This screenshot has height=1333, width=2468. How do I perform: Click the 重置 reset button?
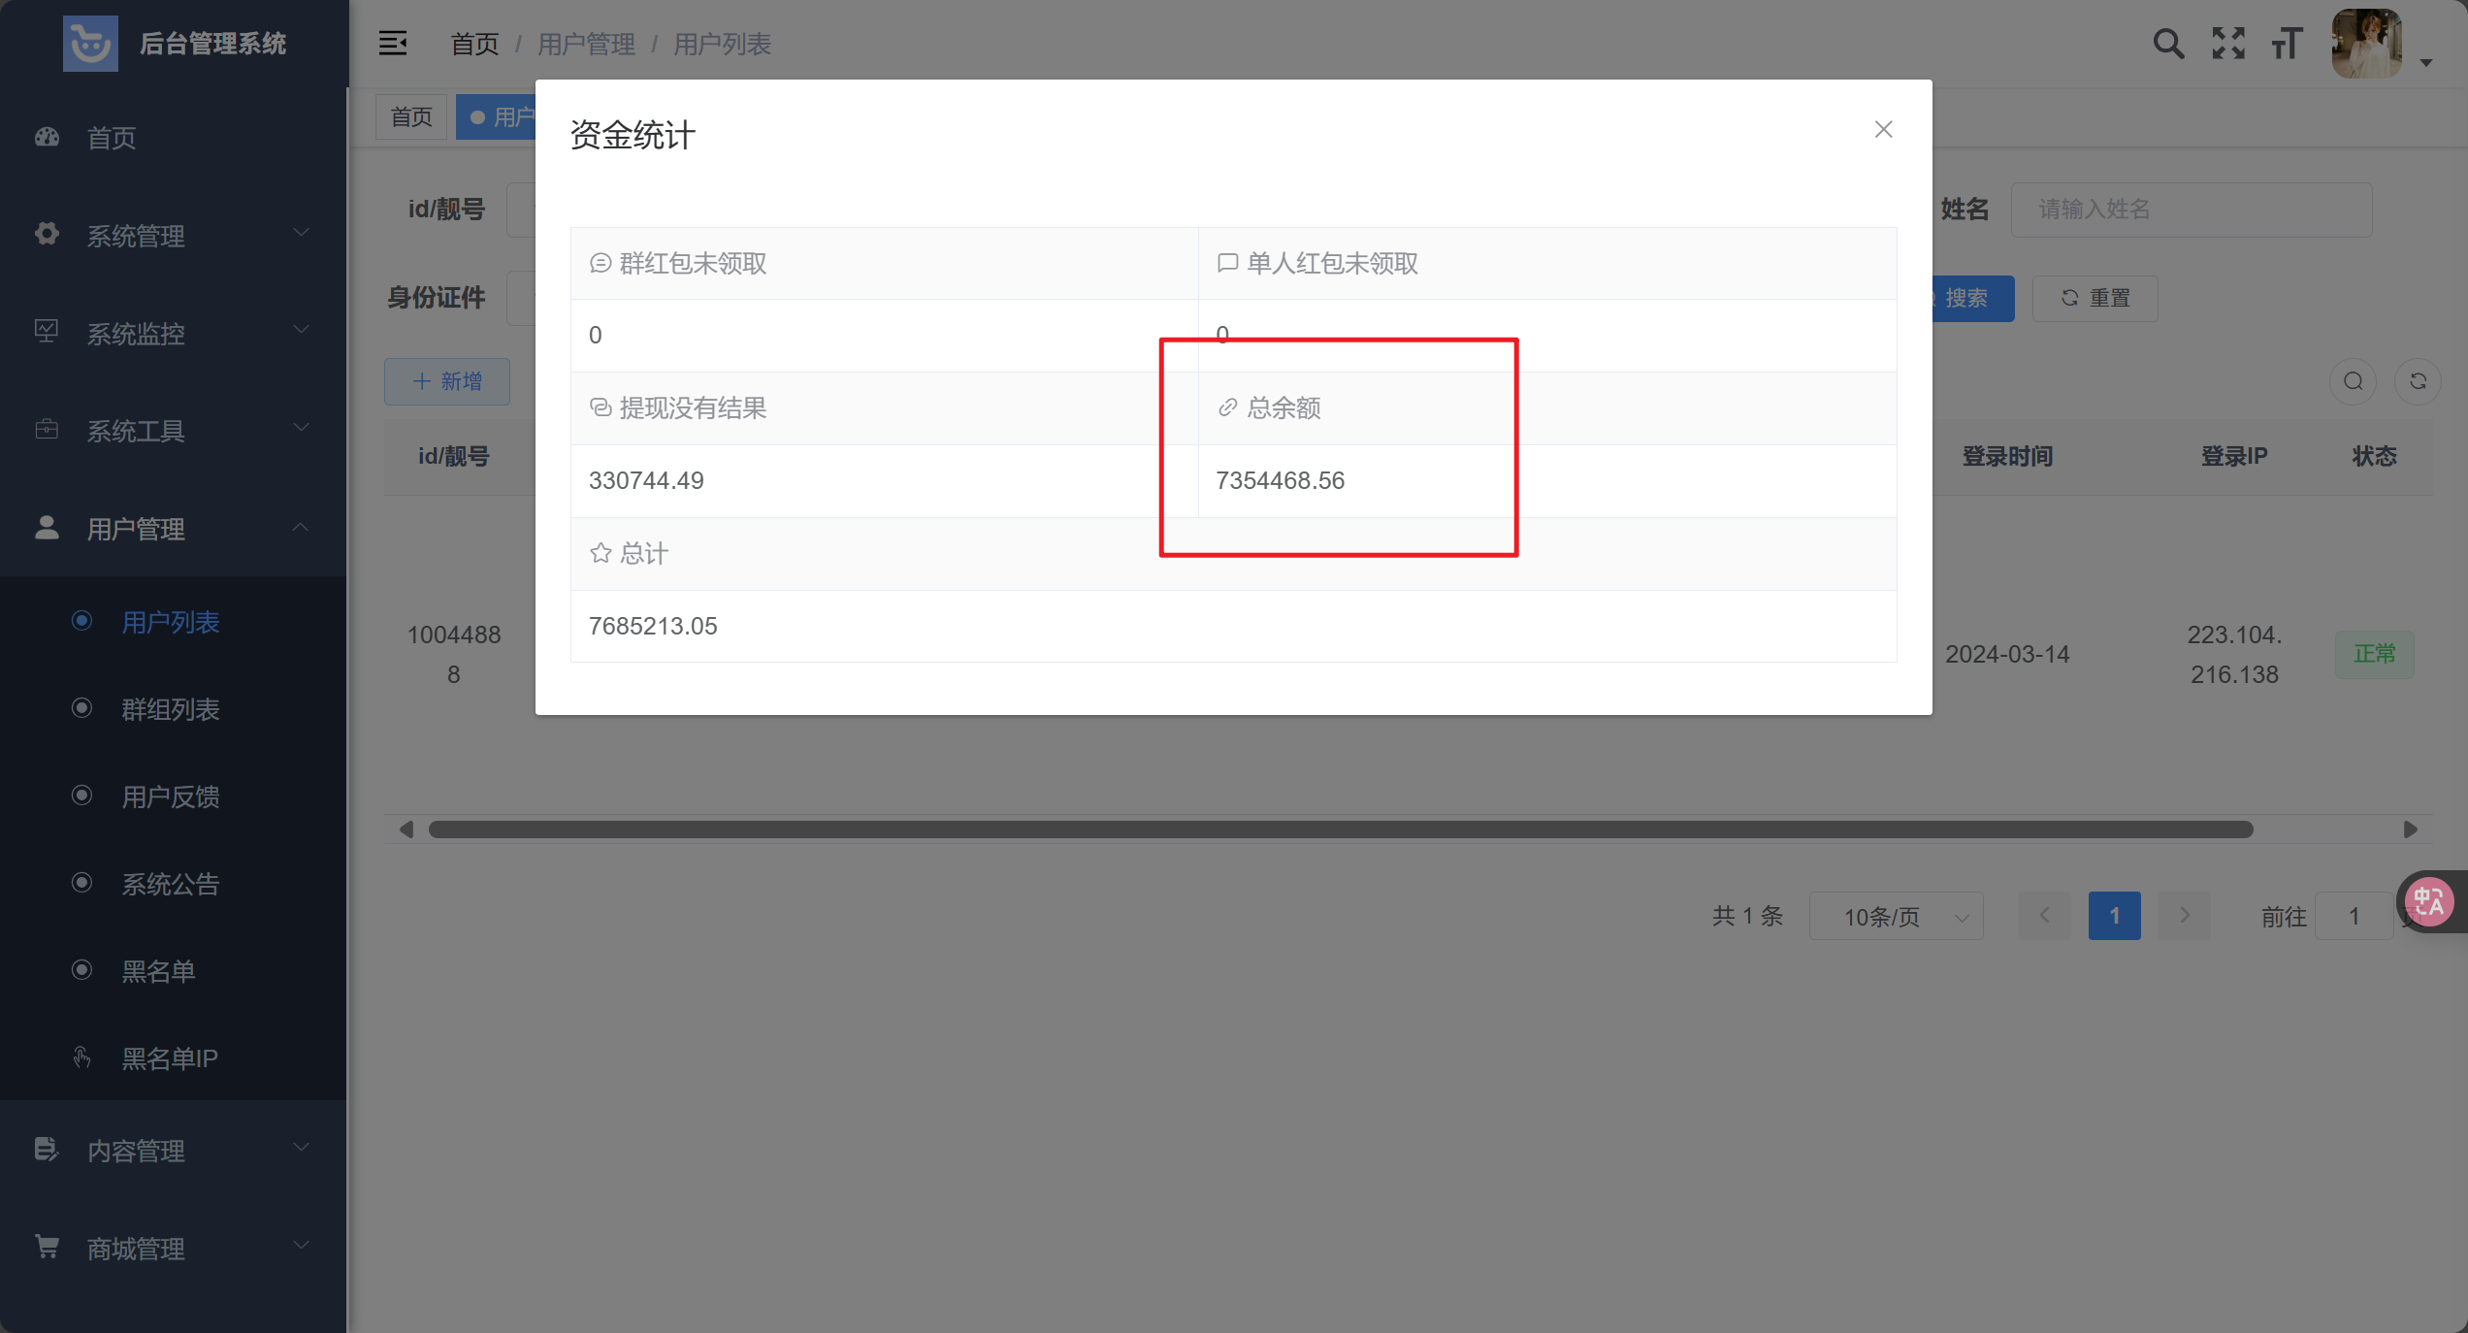[2095, 299]
